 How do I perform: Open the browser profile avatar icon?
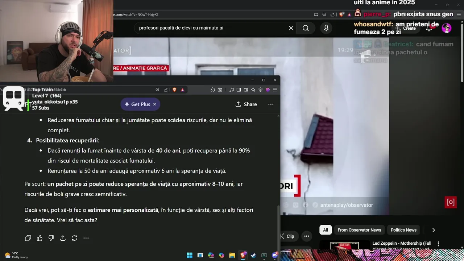268,90
